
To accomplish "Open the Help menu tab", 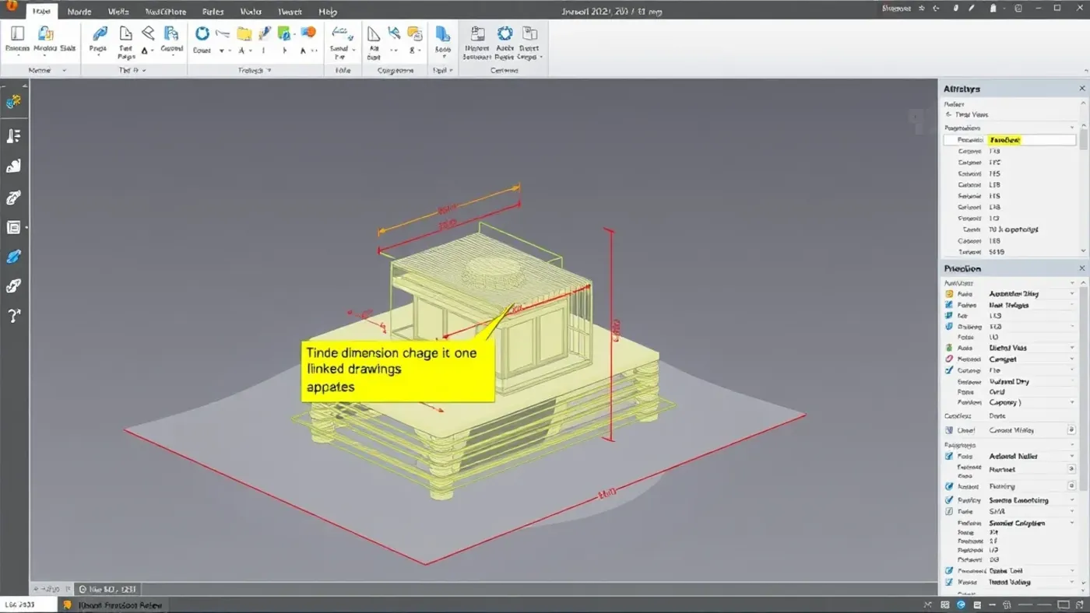I will pos(328,12).
